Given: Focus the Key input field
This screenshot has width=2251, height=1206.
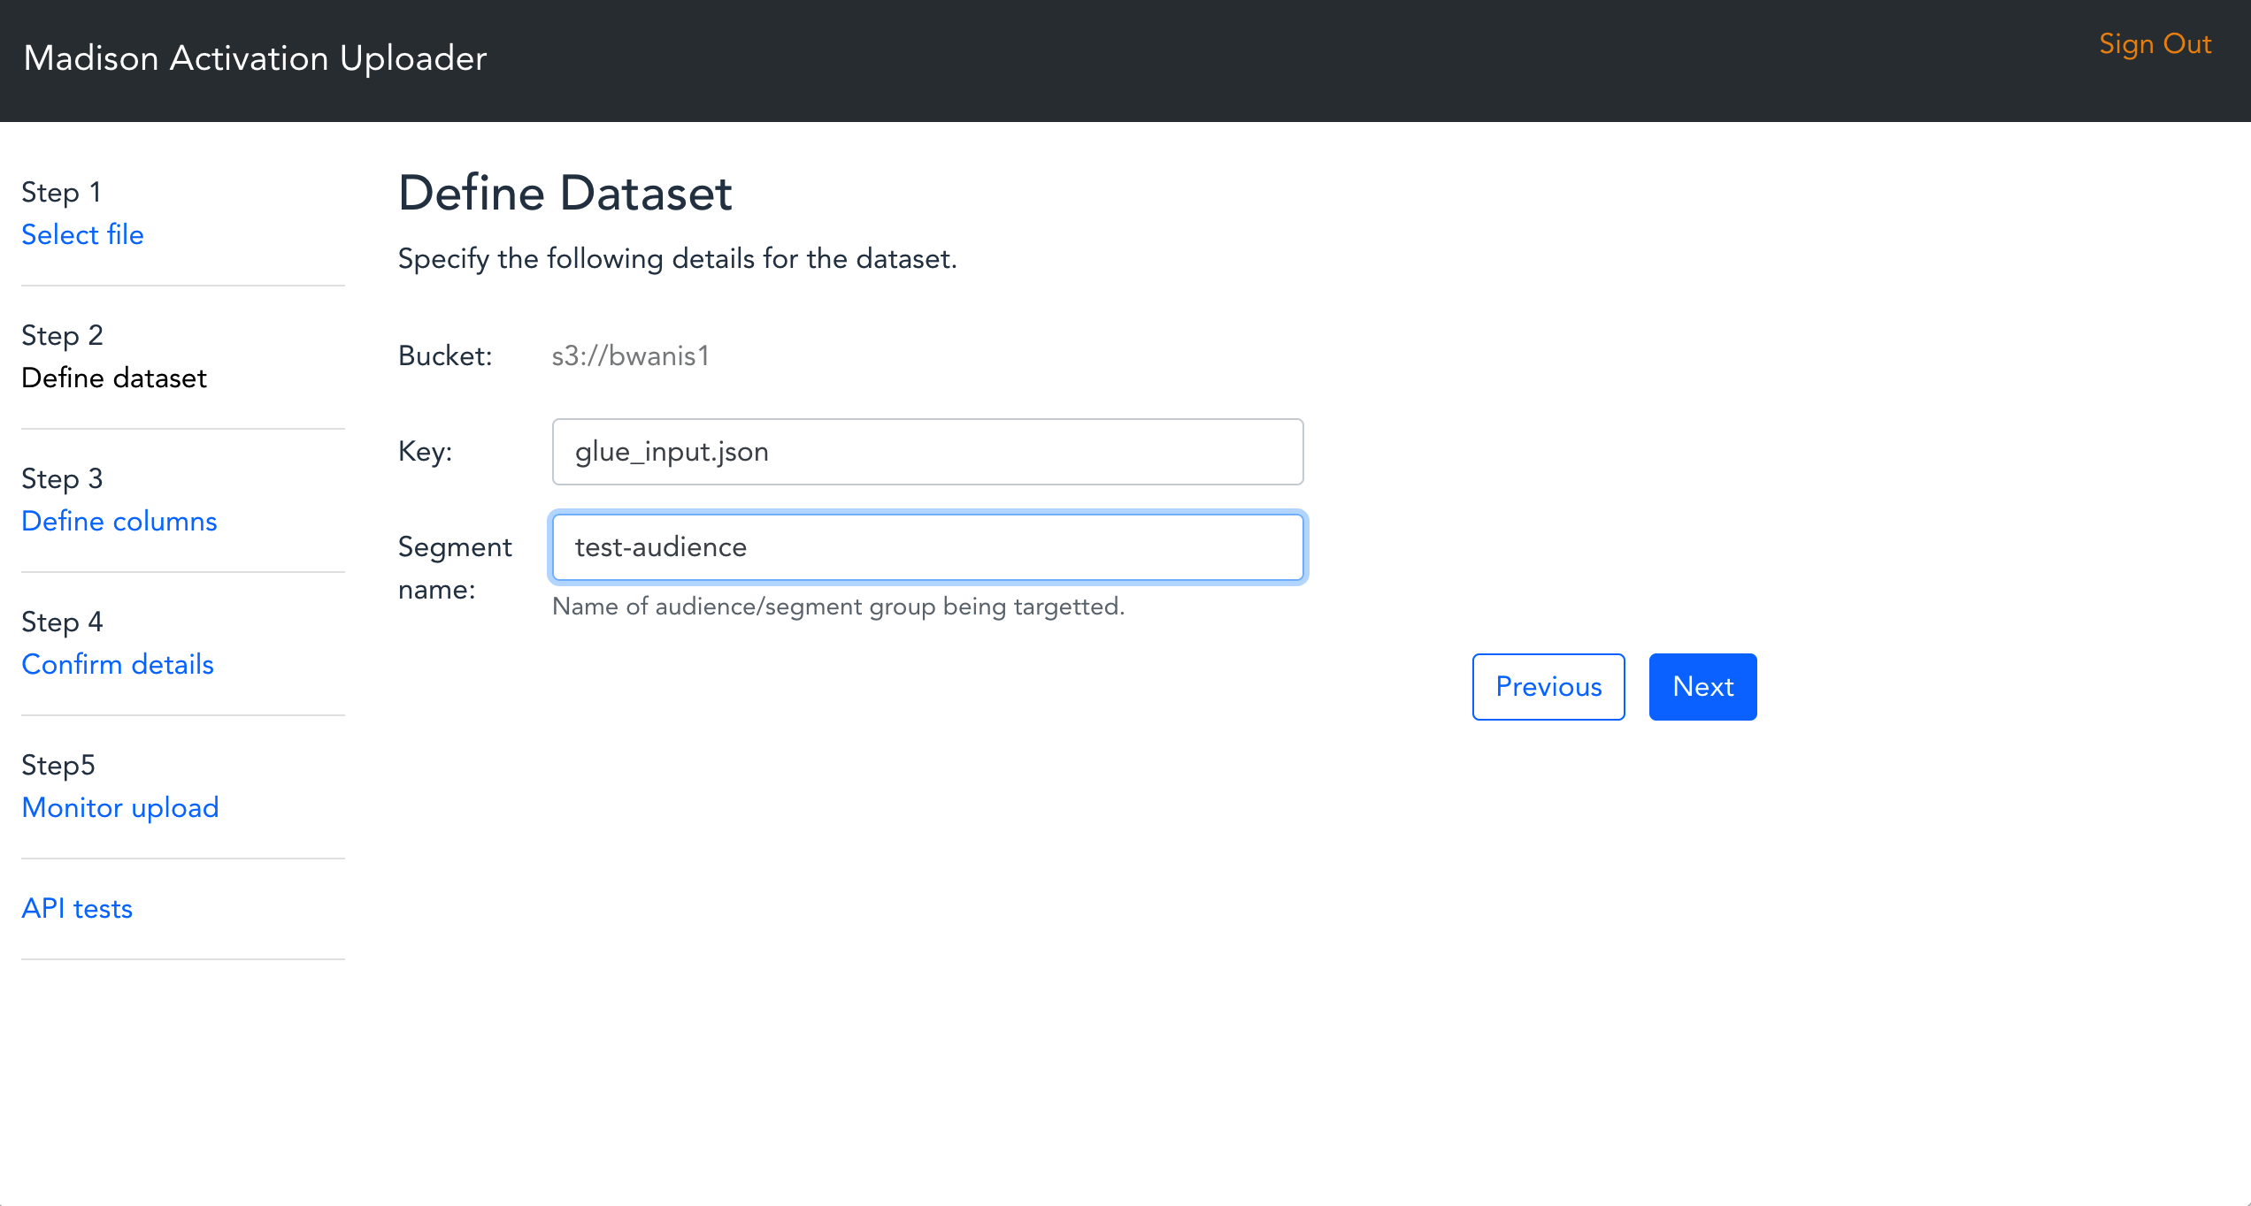Looking at the screenshot, I should [926, 452].
